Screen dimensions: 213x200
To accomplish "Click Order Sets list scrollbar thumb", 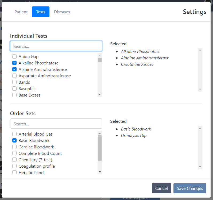I will tap(100, 148).
